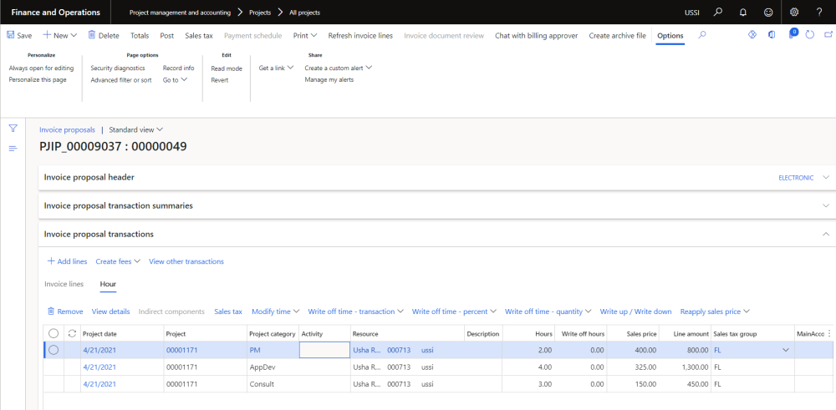Open the filter pane funnel icon
Screen dimensions: 836x410
[x=13, y=129]
